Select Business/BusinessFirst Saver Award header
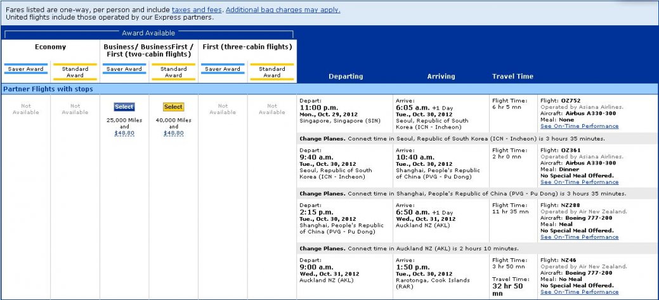Screen dimensions: 659x300 click(x=124, y=69)
